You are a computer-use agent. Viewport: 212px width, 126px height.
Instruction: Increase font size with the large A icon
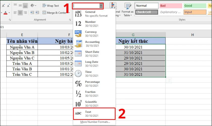4,6
